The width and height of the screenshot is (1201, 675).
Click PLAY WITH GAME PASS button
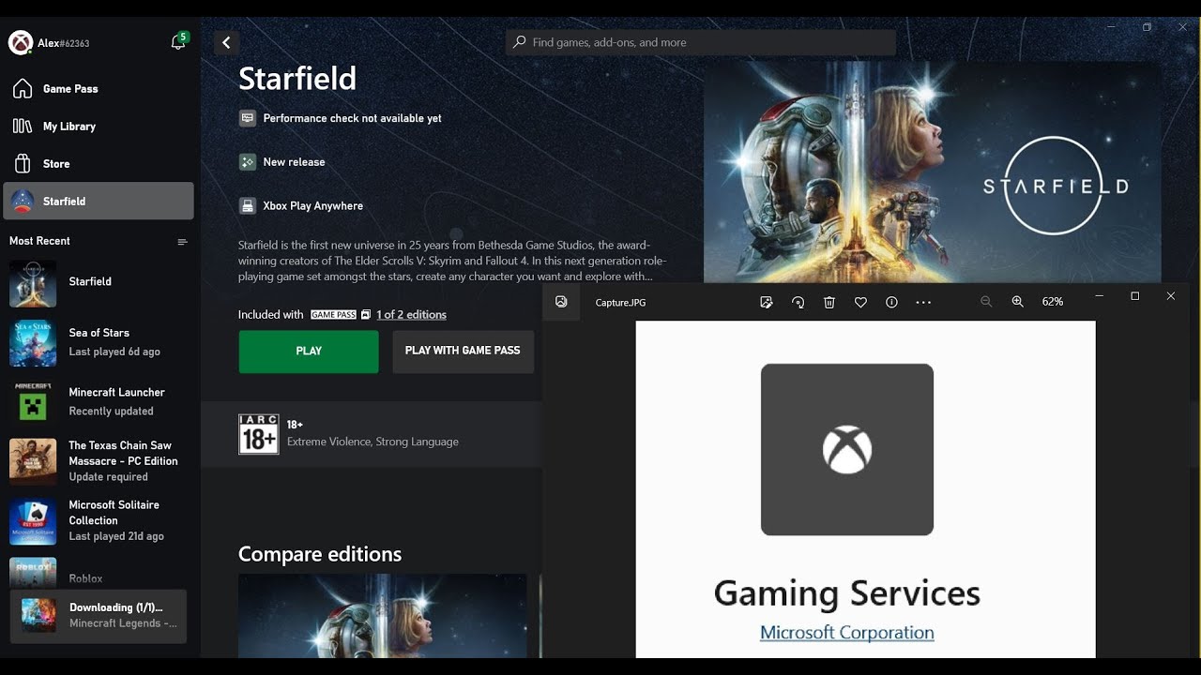pyautogui.click(x=463, y=352)
